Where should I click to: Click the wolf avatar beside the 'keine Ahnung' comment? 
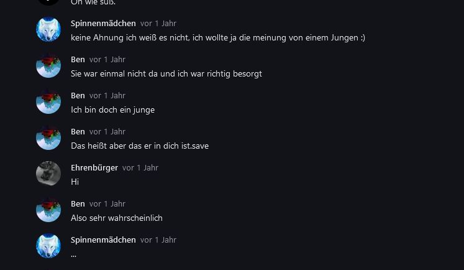click(48, 29)
